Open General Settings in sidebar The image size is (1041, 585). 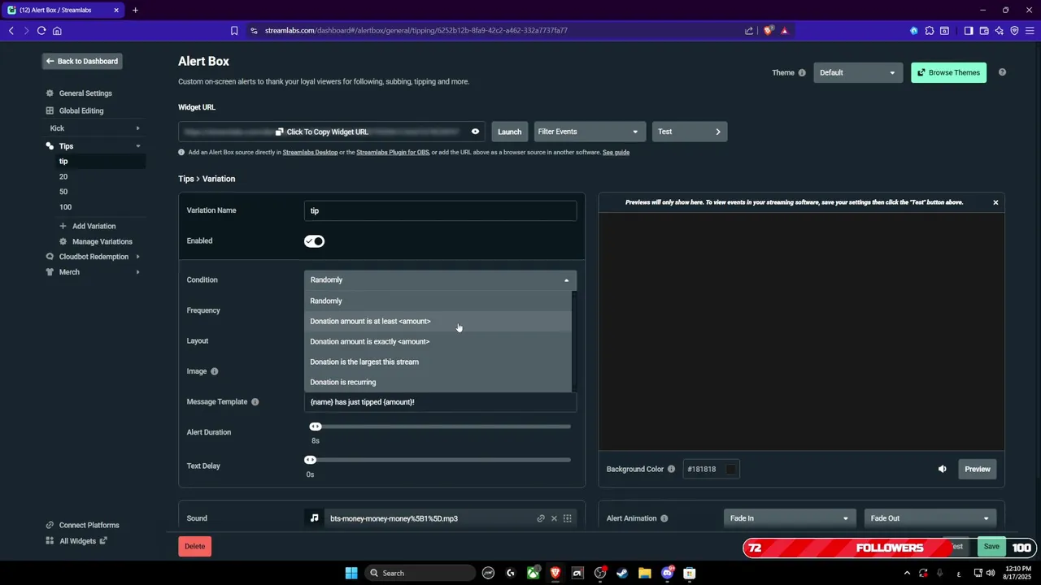click(85, 93)
